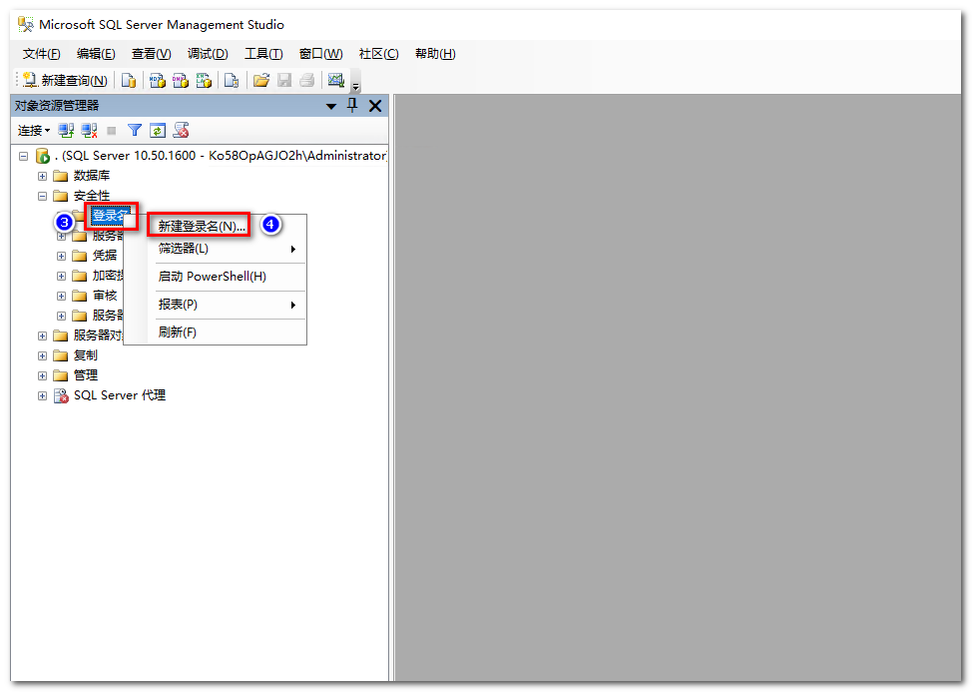The width and height of the screenshot is (972, 692).
Task: Close the 对象资源管理器 panel
Action: (x=375, y=106)
